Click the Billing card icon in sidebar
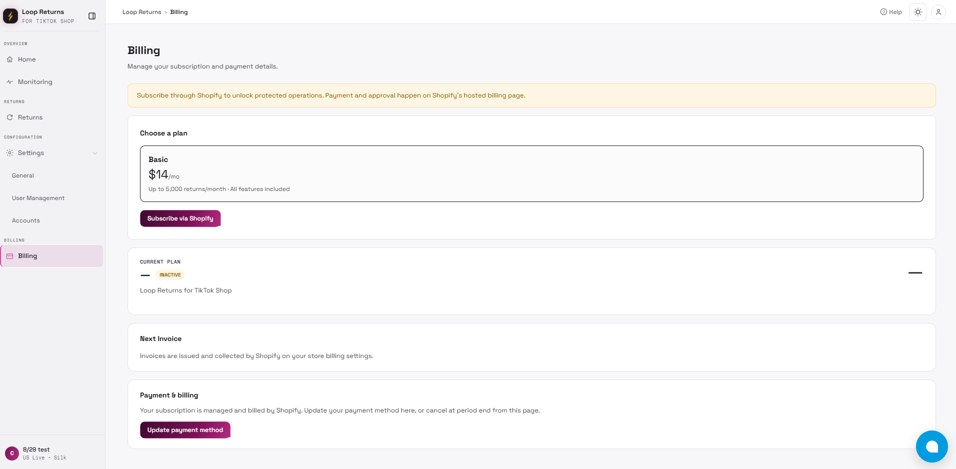Screen dimensions: 956x469 click(x=9, y=256)
